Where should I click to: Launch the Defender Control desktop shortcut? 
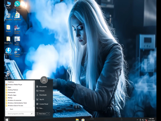[17, 53]
